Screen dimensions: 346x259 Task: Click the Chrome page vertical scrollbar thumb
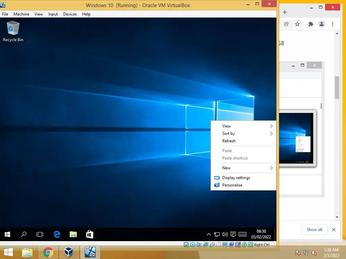(337, 87)
